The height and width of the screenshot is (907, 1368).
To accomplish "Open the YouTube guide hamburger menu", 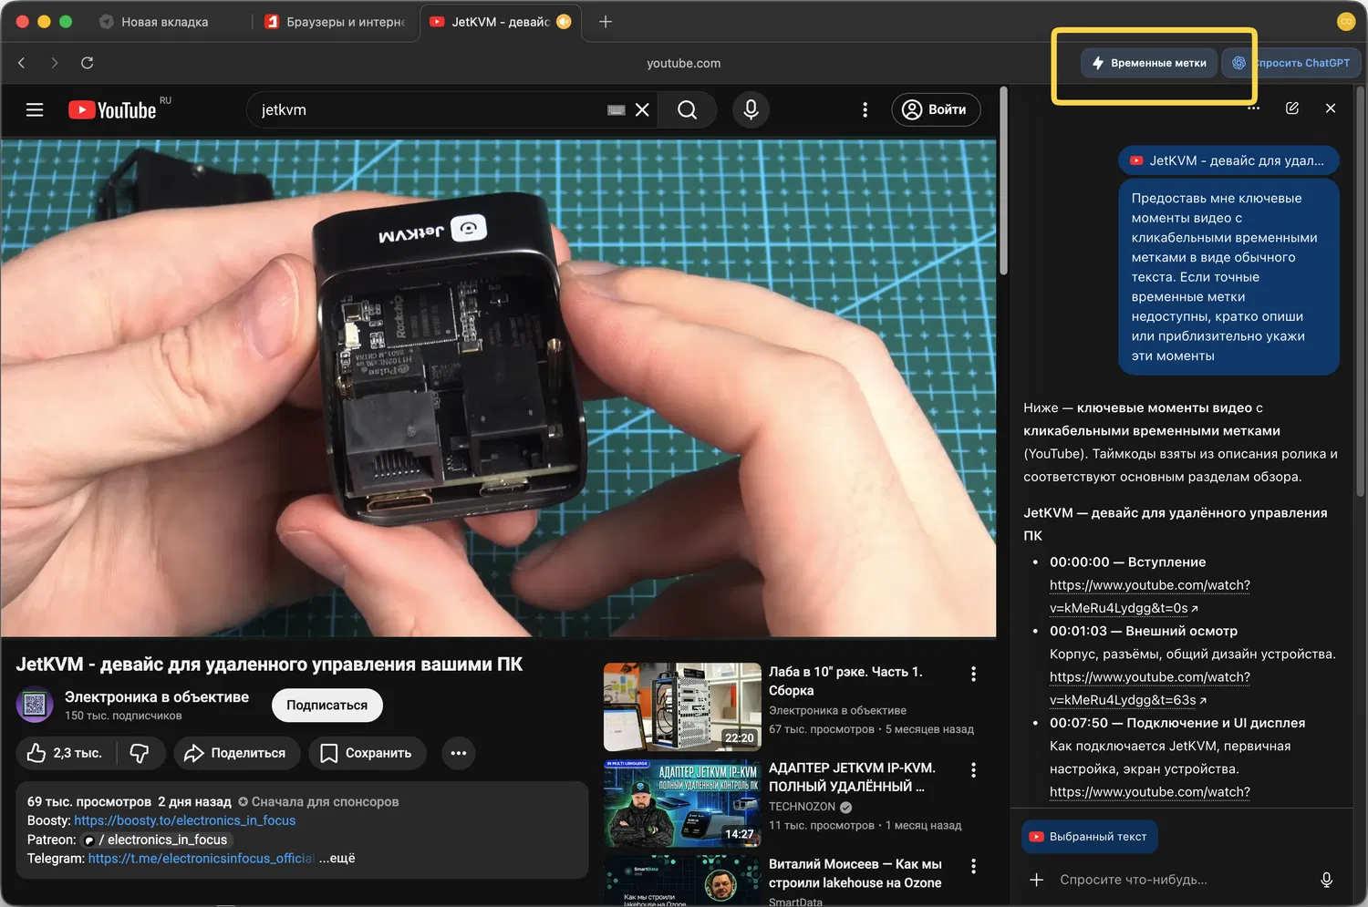I will tap(35, 110).
